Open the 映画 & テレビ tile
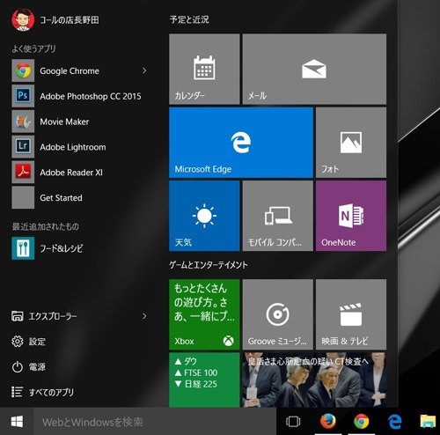Viewport: 440px width, 435px height. point(351,314)
